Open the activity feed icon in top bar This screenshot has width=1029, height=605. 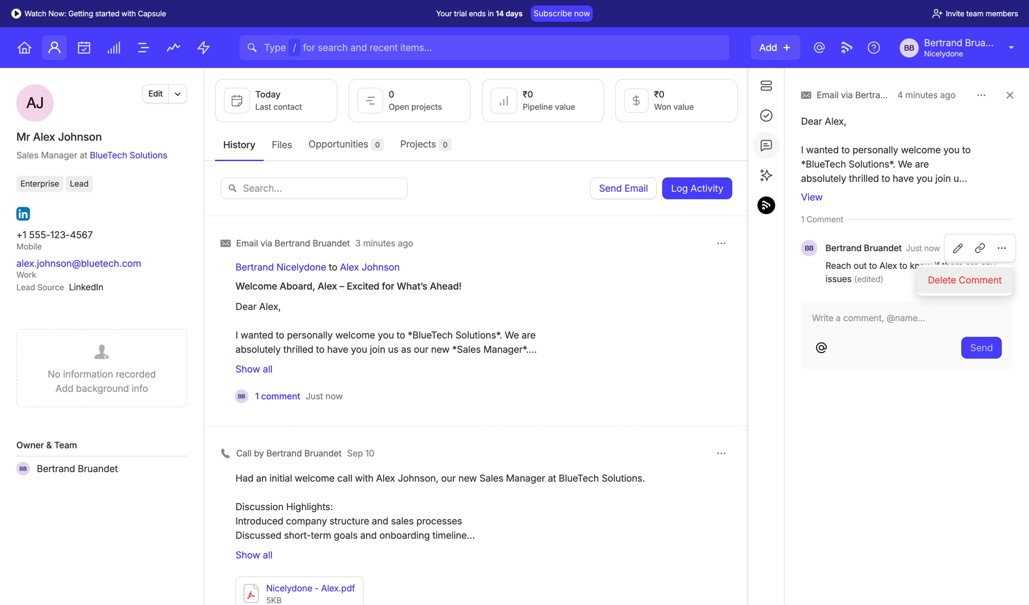pyautogui.click(x=846, y=48)
